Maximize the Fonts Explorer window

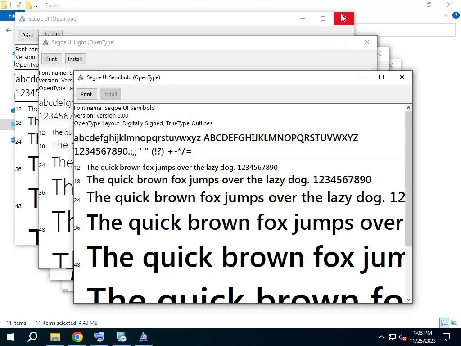(x=429, y=5)
